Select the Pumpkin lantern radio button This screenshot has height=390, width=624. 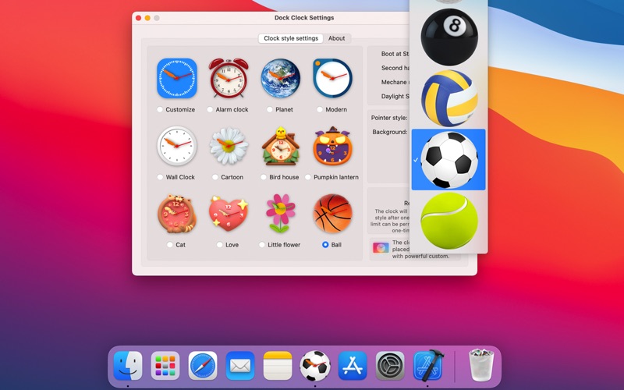[x=307, y=177]
